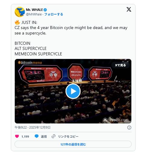This screenshot has height=157, width=160.
Task: Click the chain link icon
Action: pos(53,136)
